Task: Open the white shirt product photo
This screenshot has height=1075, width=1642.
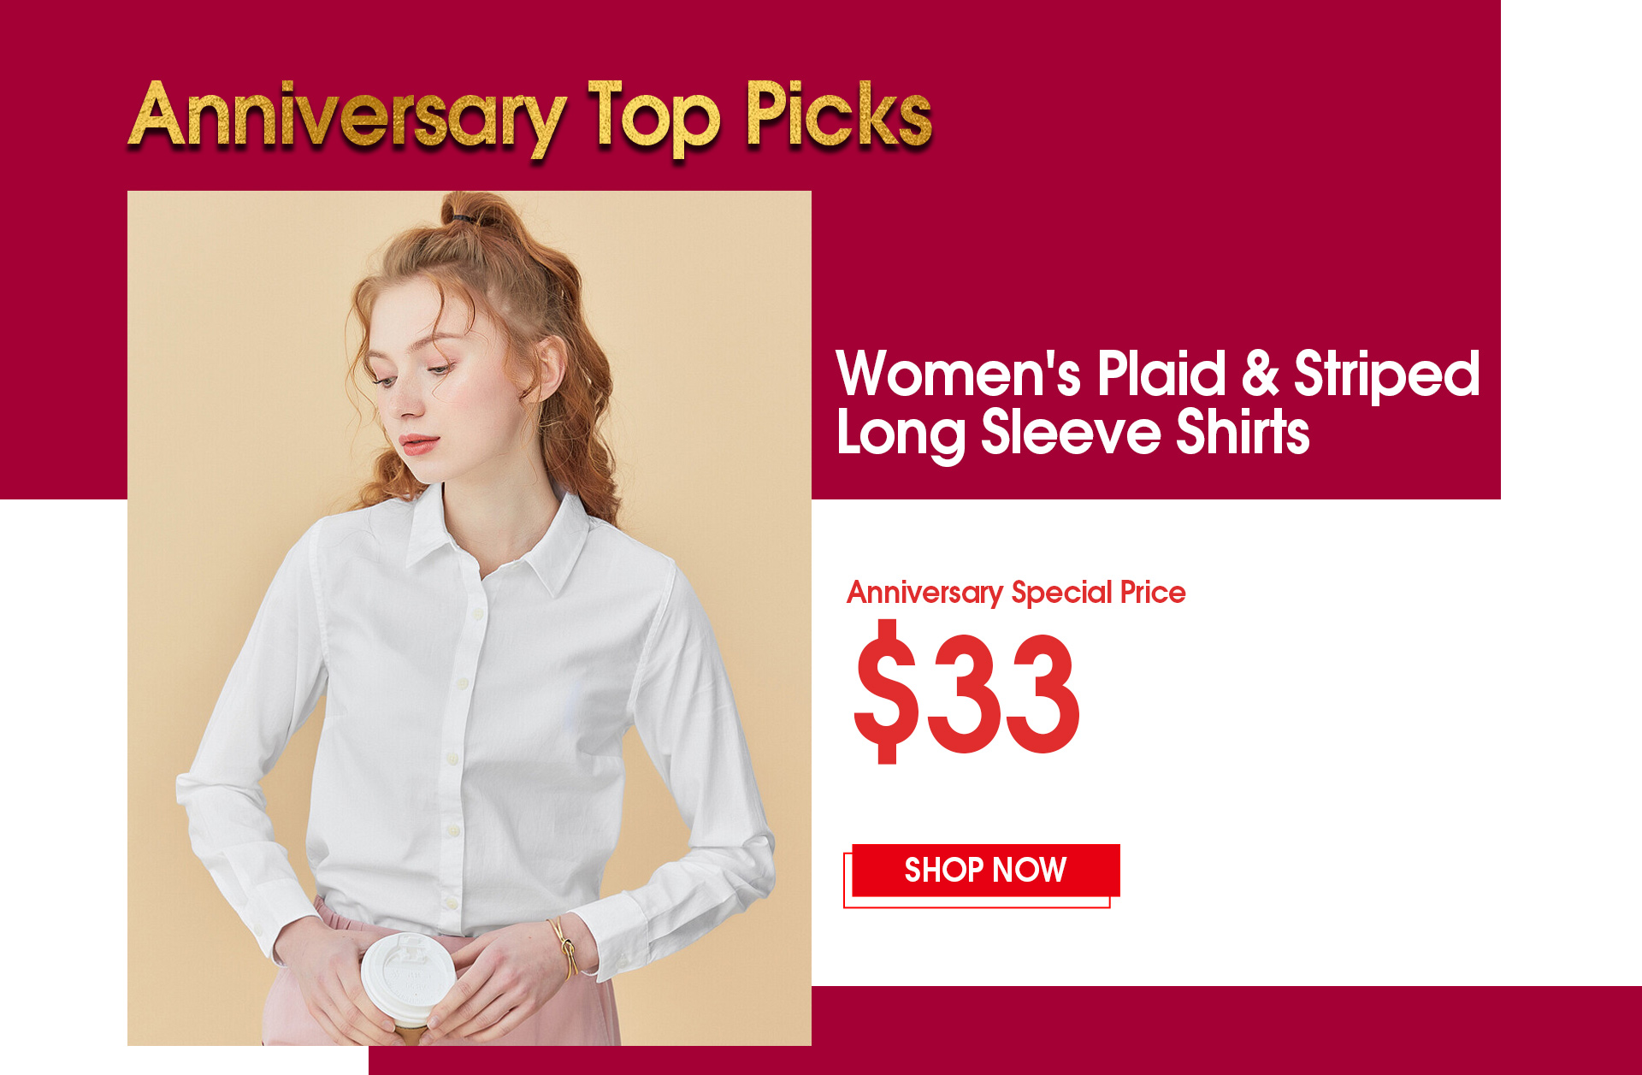Action: click(x=470, y=617)
